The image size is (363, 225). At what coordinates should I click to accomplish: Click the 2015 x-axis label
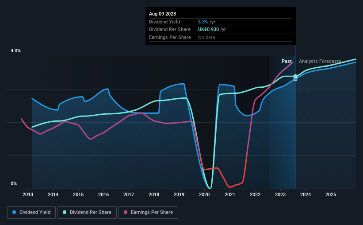(78, 194)
